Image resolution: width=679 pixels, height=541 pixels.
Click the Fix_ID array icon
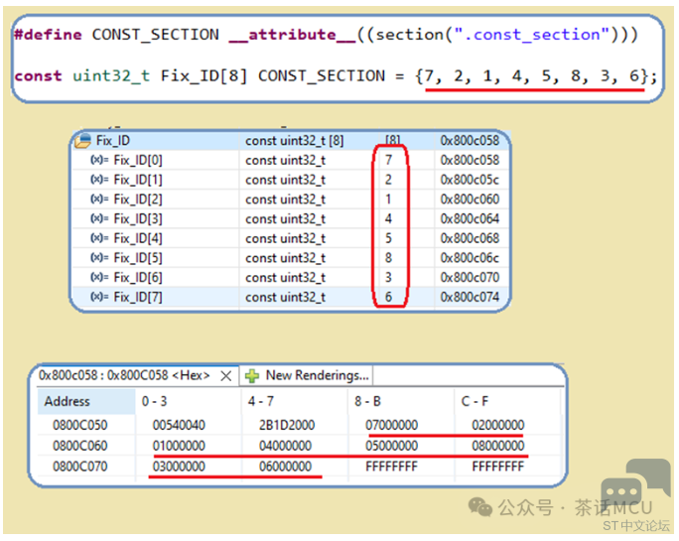(83, 141)
